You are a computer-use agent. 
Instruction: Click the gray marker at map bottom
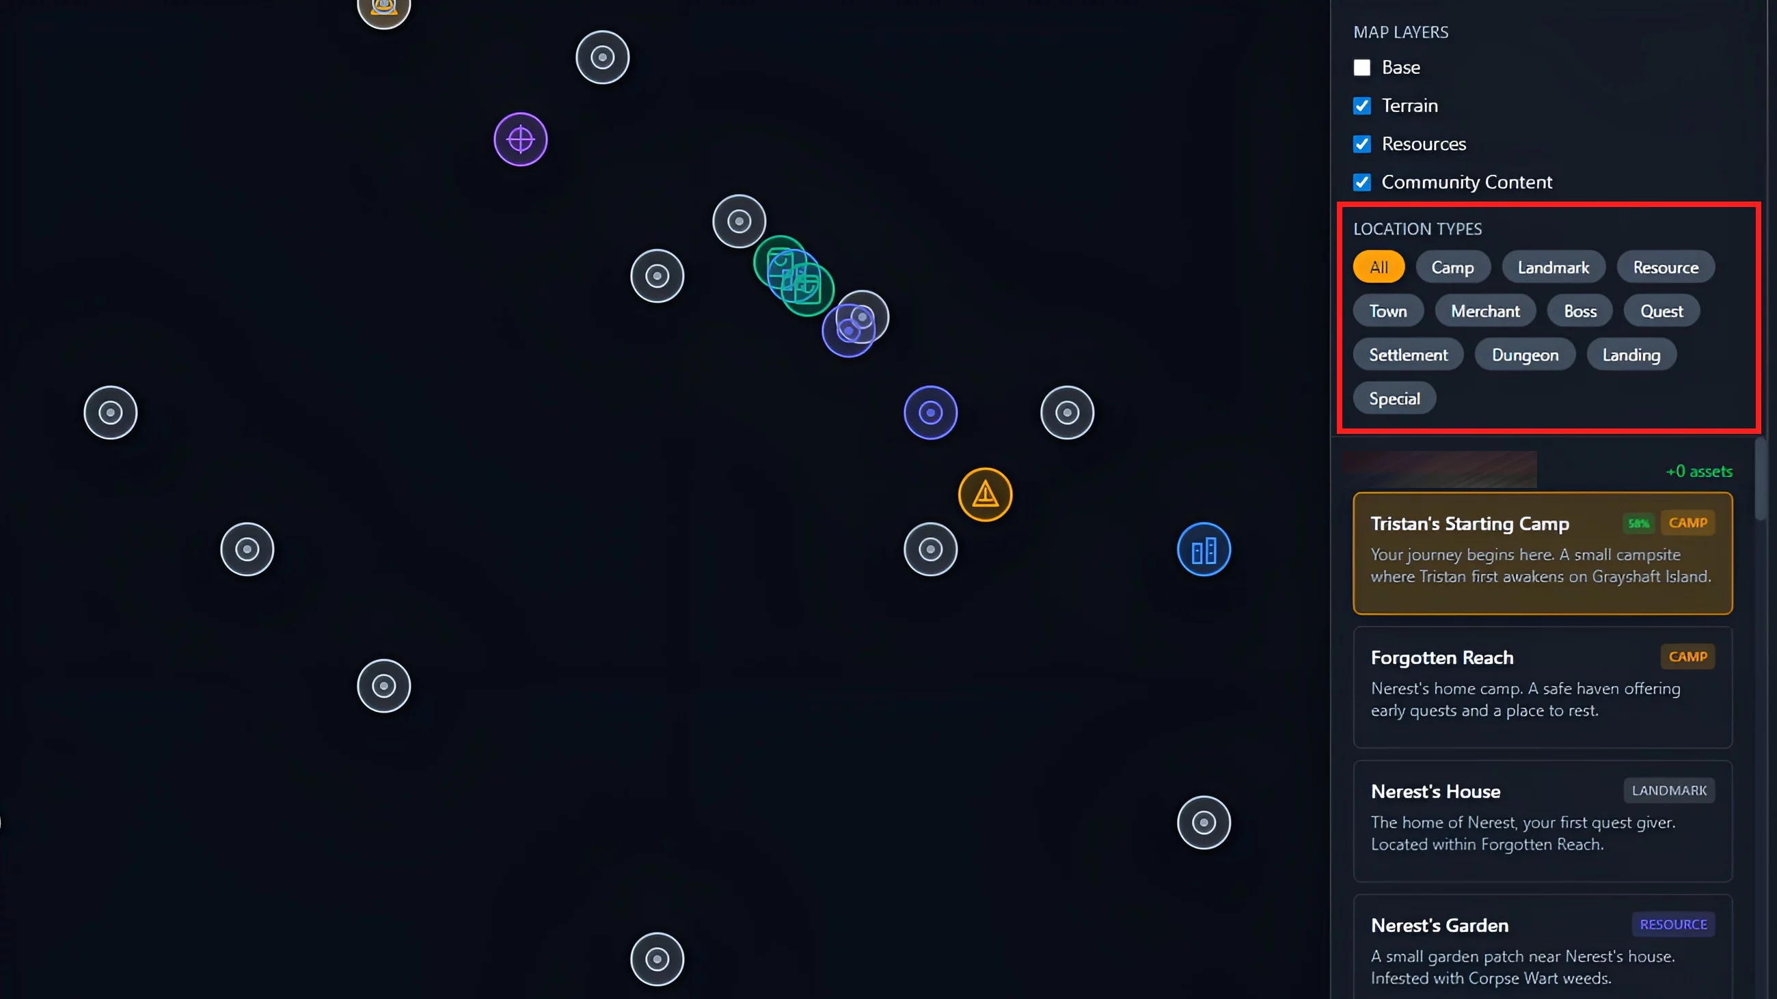tap(657, 959)
